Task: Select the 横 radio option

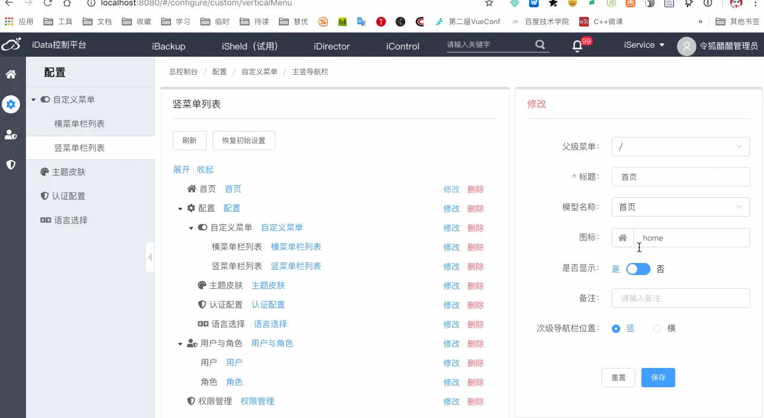Action: click(x=656, y=328)
